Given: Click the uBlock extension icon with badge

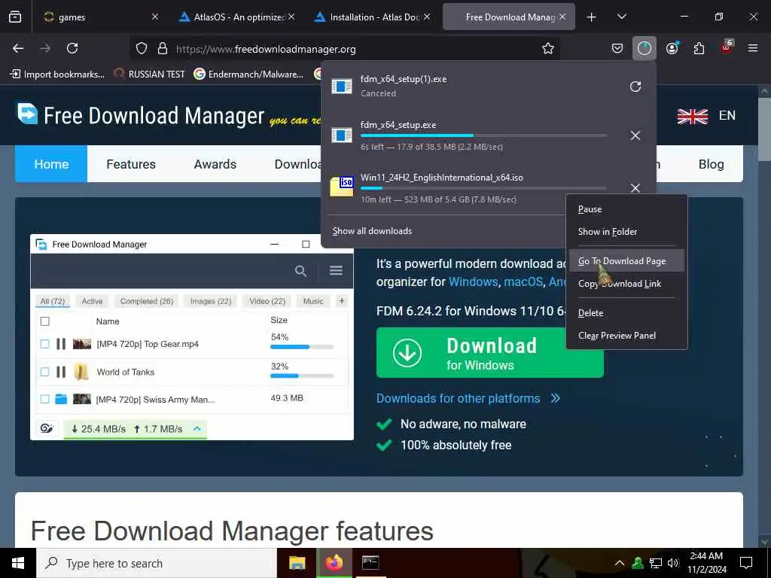Looking at the screenshot, I should 727,47.
